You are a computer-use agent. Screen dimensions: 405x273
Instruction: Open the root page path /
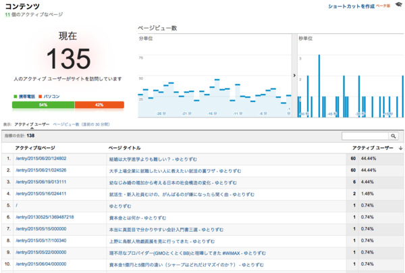pos(16,205)
